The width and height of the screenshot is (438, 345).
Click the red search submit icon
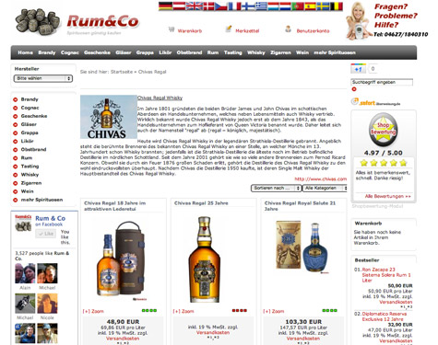click(354, 89)
